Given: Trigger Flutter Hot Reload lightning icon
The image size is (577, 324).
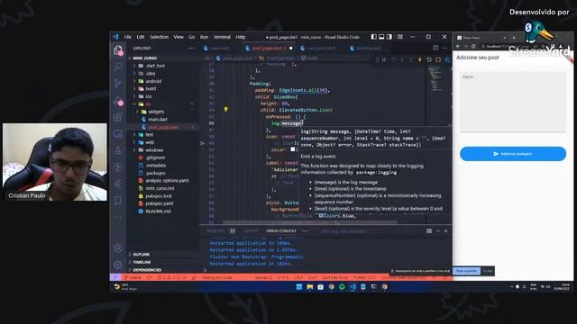Looking at the screenshot, I should [x=420, y=59].
